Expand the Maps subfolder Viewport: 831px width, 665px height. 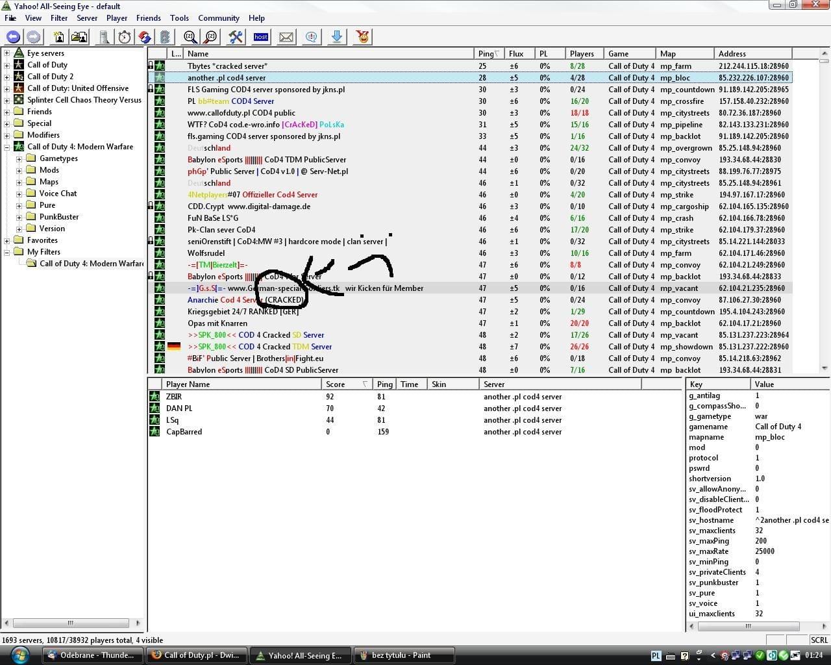pos(19,182)
